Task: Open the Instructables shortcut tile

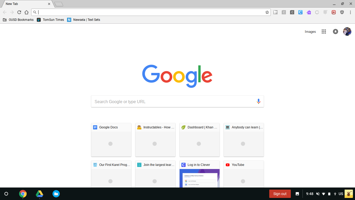Action: [x=155, y=140]
